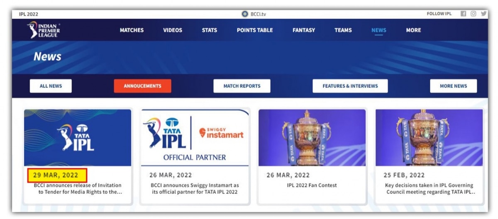The height and width of the screenshot is (219, 498).
Task: Click the More News button
Action: tap(453, 86)
